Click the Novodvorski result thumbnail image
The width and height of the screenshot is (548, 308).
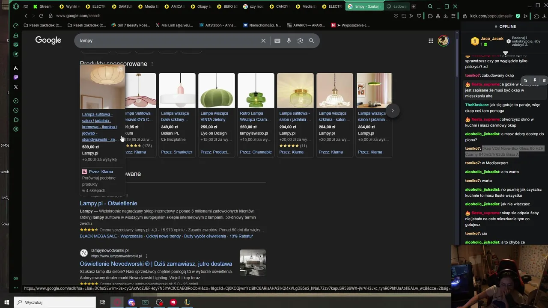point(253,263)
